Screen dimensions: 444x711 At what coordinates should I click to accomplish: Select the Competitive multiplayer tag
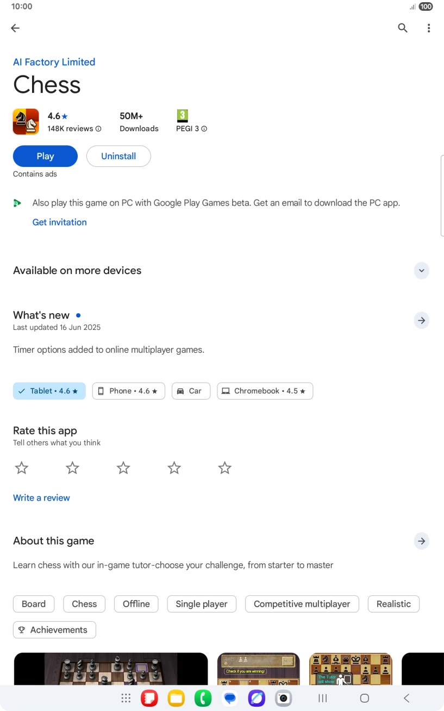[302, 604]
